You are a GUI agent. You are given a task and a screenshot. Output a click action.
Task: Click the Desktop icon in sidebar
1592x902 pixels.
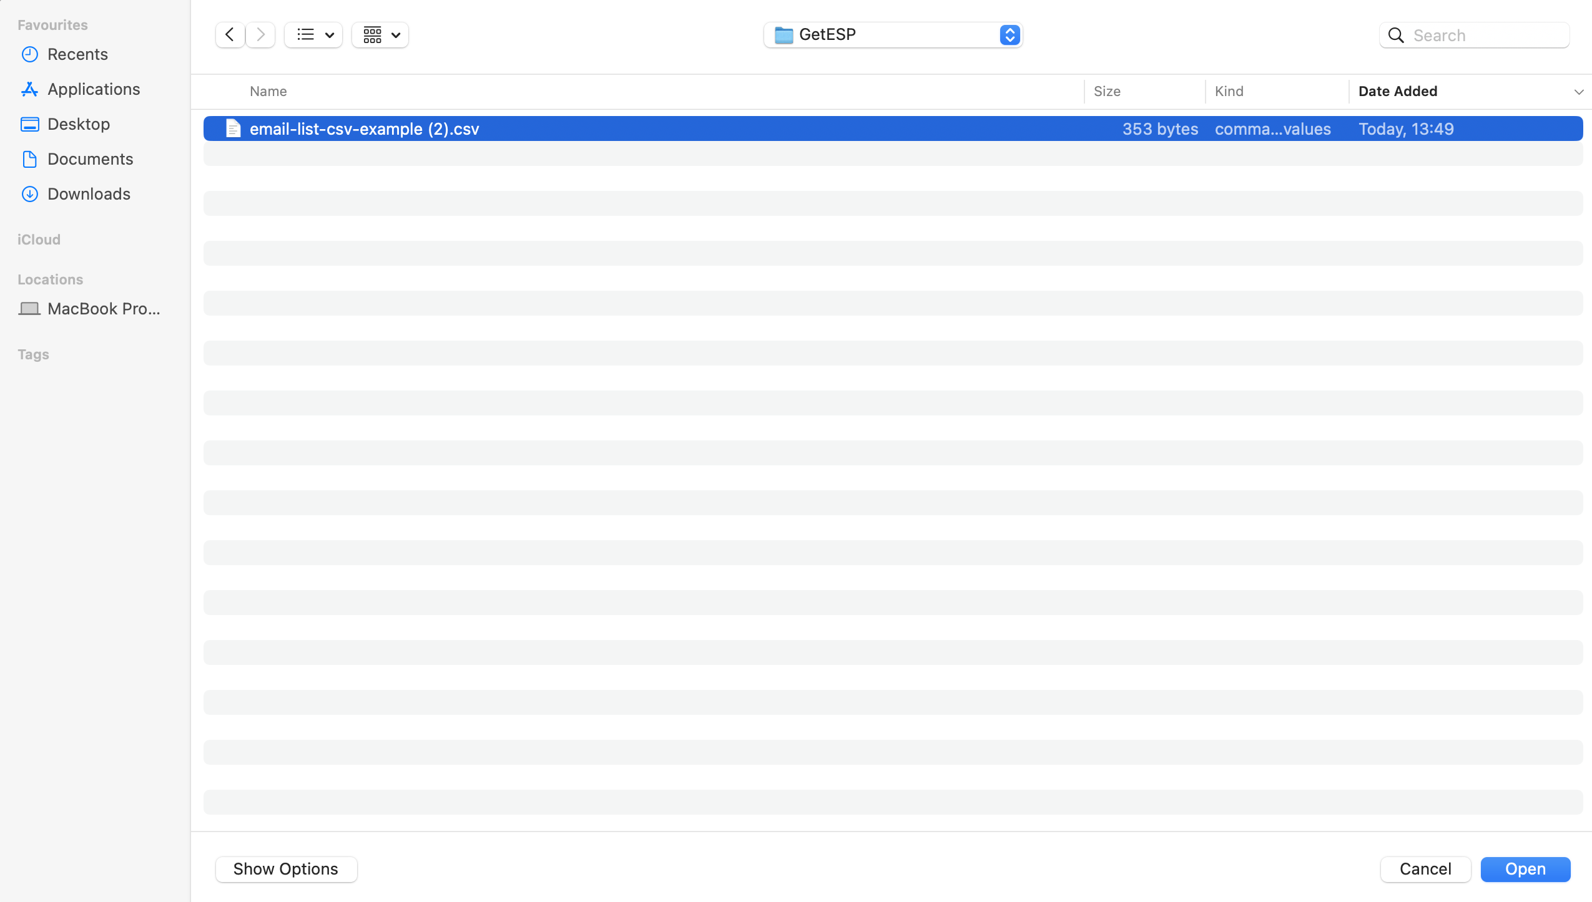29,124
